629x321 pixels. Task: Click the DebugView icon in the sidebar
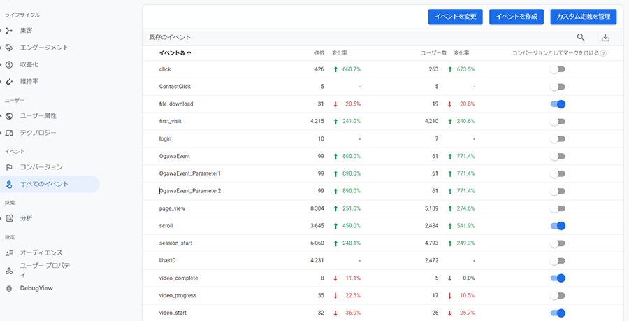9,287
